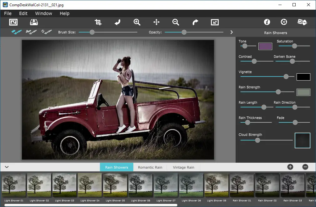Select the pan move arrows tool
This screenshot has height=207, width=316.
(x=156, y=22)
